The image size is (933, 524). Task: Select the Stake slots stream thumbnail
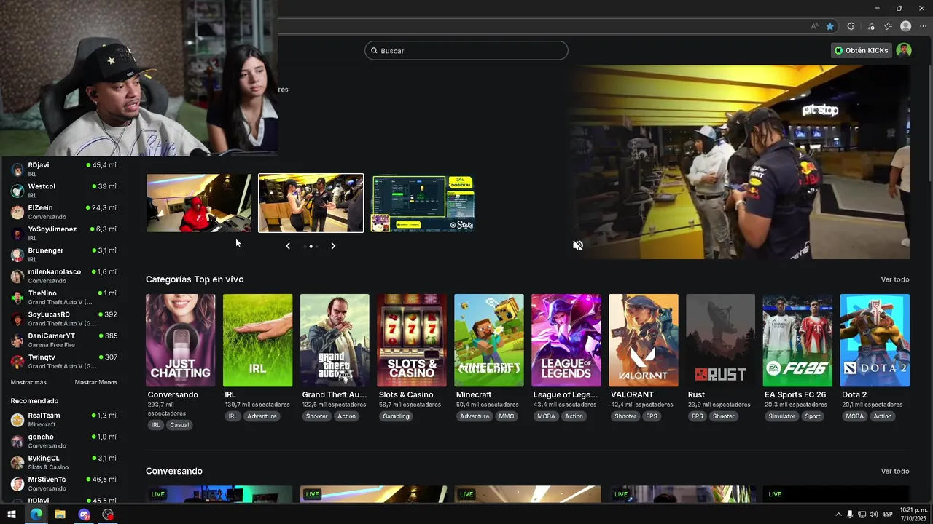click(x=423, y=203)
